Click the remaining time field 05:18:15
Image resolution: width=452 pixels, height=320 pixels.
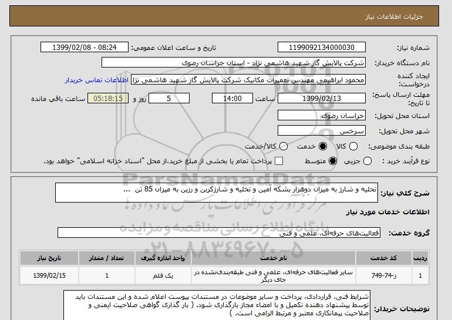(x=108, y=98)
